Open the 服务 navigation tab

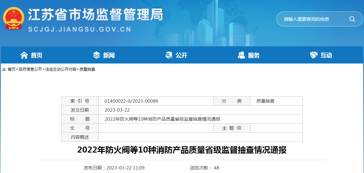(249, 55)
